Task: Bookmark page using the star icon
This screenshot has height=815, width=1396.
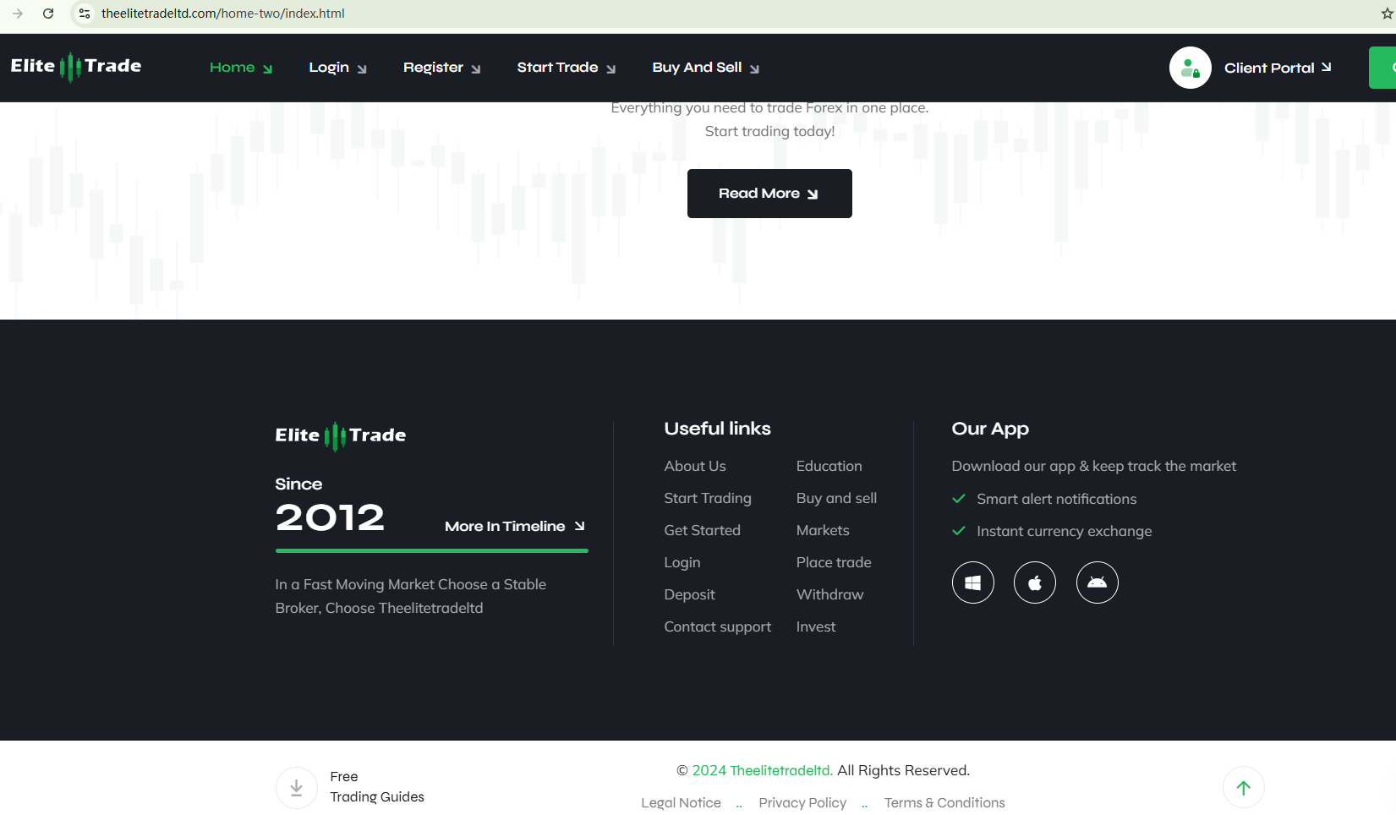Action: (1387, 14)
